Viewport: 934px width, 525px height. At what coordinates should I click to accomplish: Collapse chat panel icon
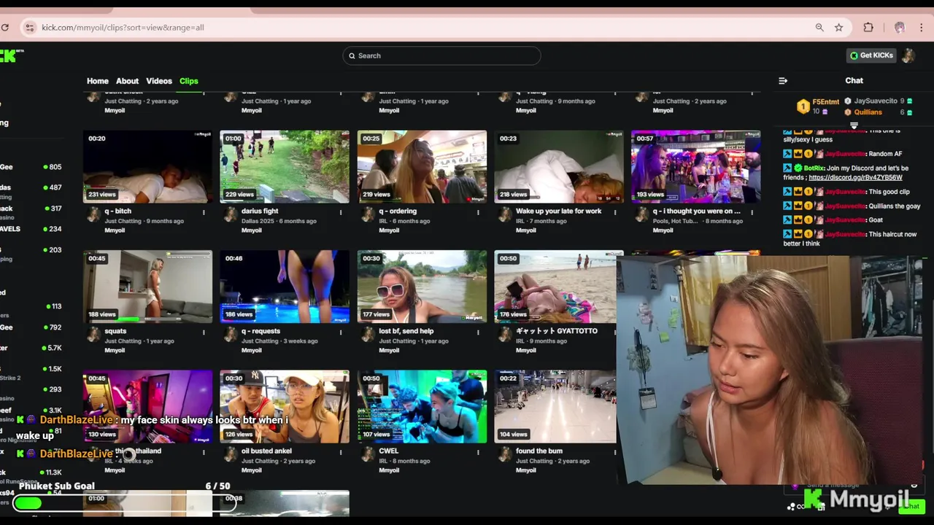pos(783,81)
